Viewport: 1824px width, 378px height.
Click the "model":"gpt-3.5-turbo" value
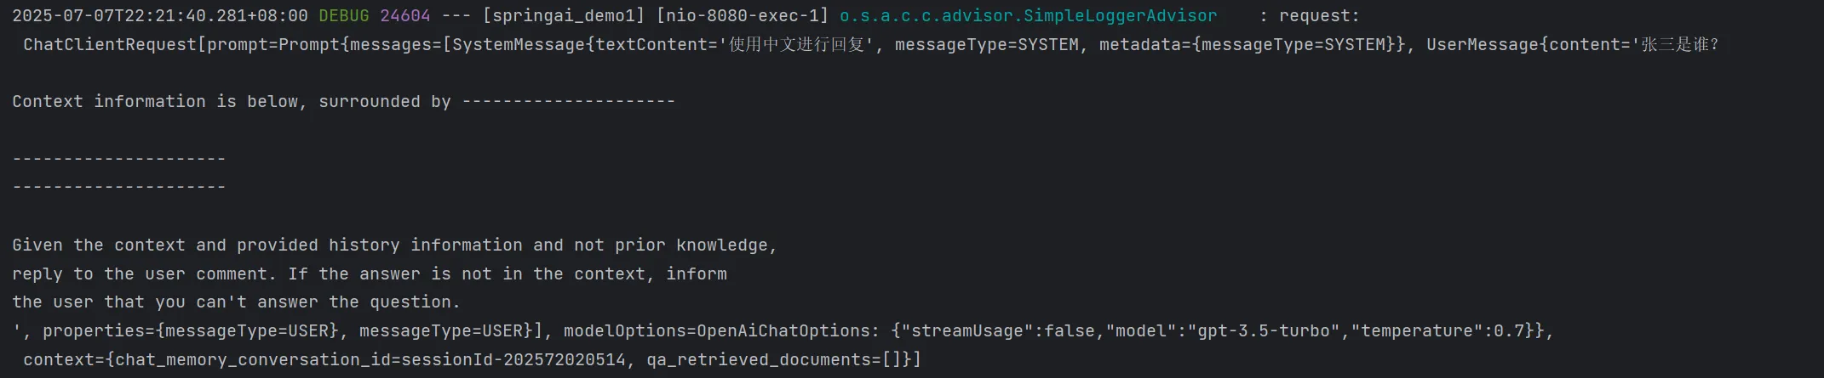point(1223,330)
